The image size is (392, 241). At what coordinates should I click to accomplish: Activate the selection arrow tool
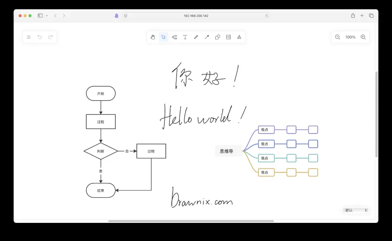(164, 37)
